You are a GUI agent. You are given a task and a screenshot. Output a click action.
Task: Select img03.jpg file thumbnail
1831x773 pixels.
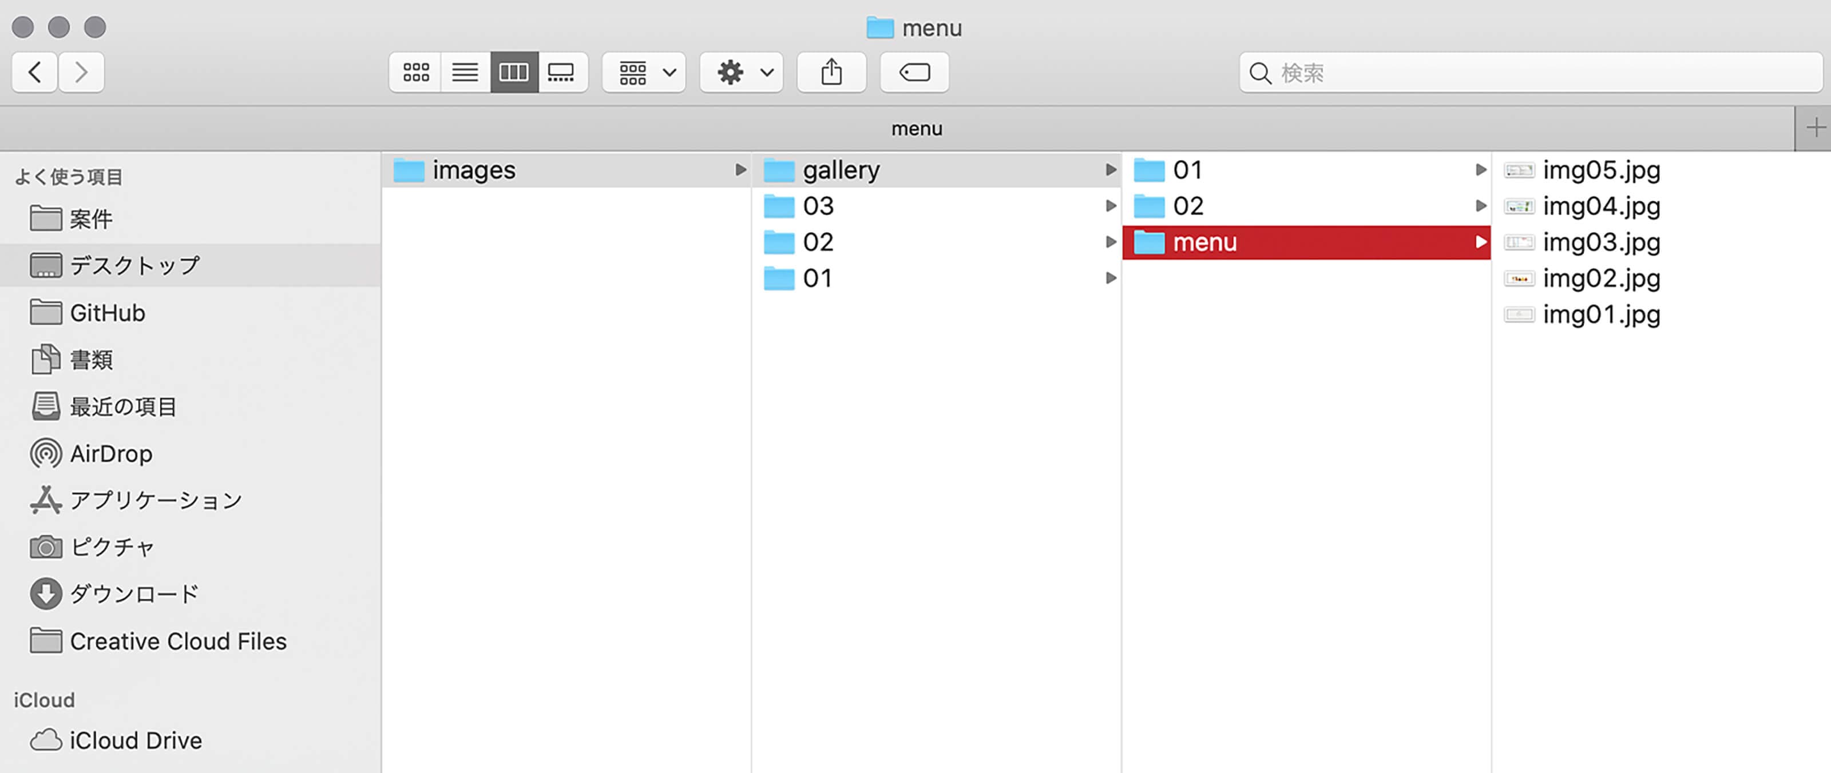(x=1519, y=242)
